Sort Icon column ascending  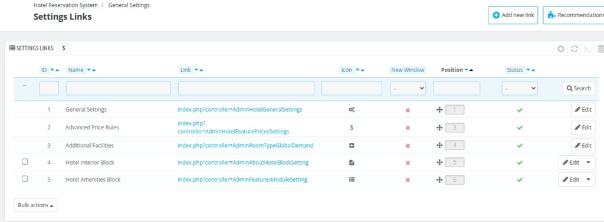[363, 70]
